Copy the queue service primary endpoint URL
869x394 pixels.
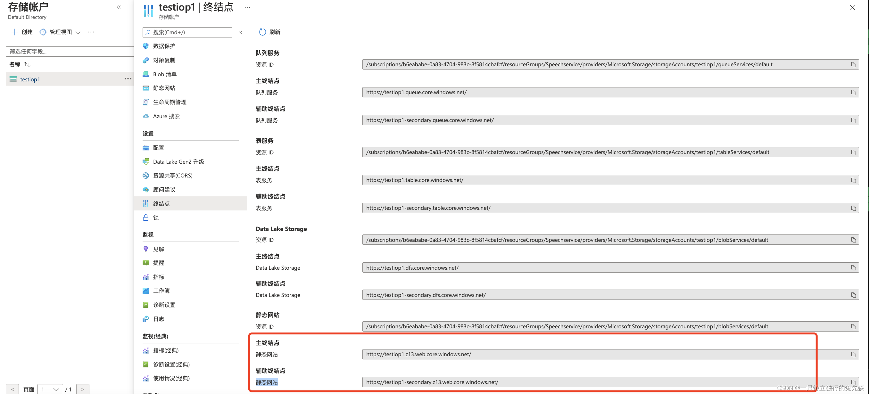click(853, 93)
